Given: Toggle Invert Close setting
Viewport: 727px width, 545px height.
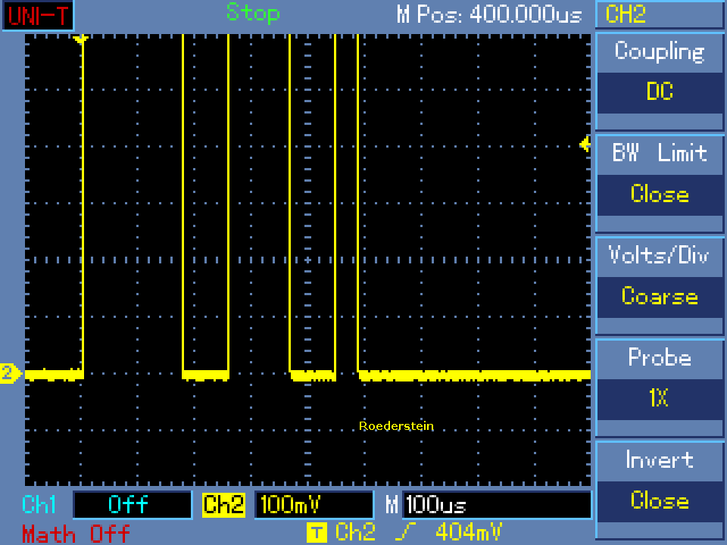Looking at the screenshot, I should (660, 500).
